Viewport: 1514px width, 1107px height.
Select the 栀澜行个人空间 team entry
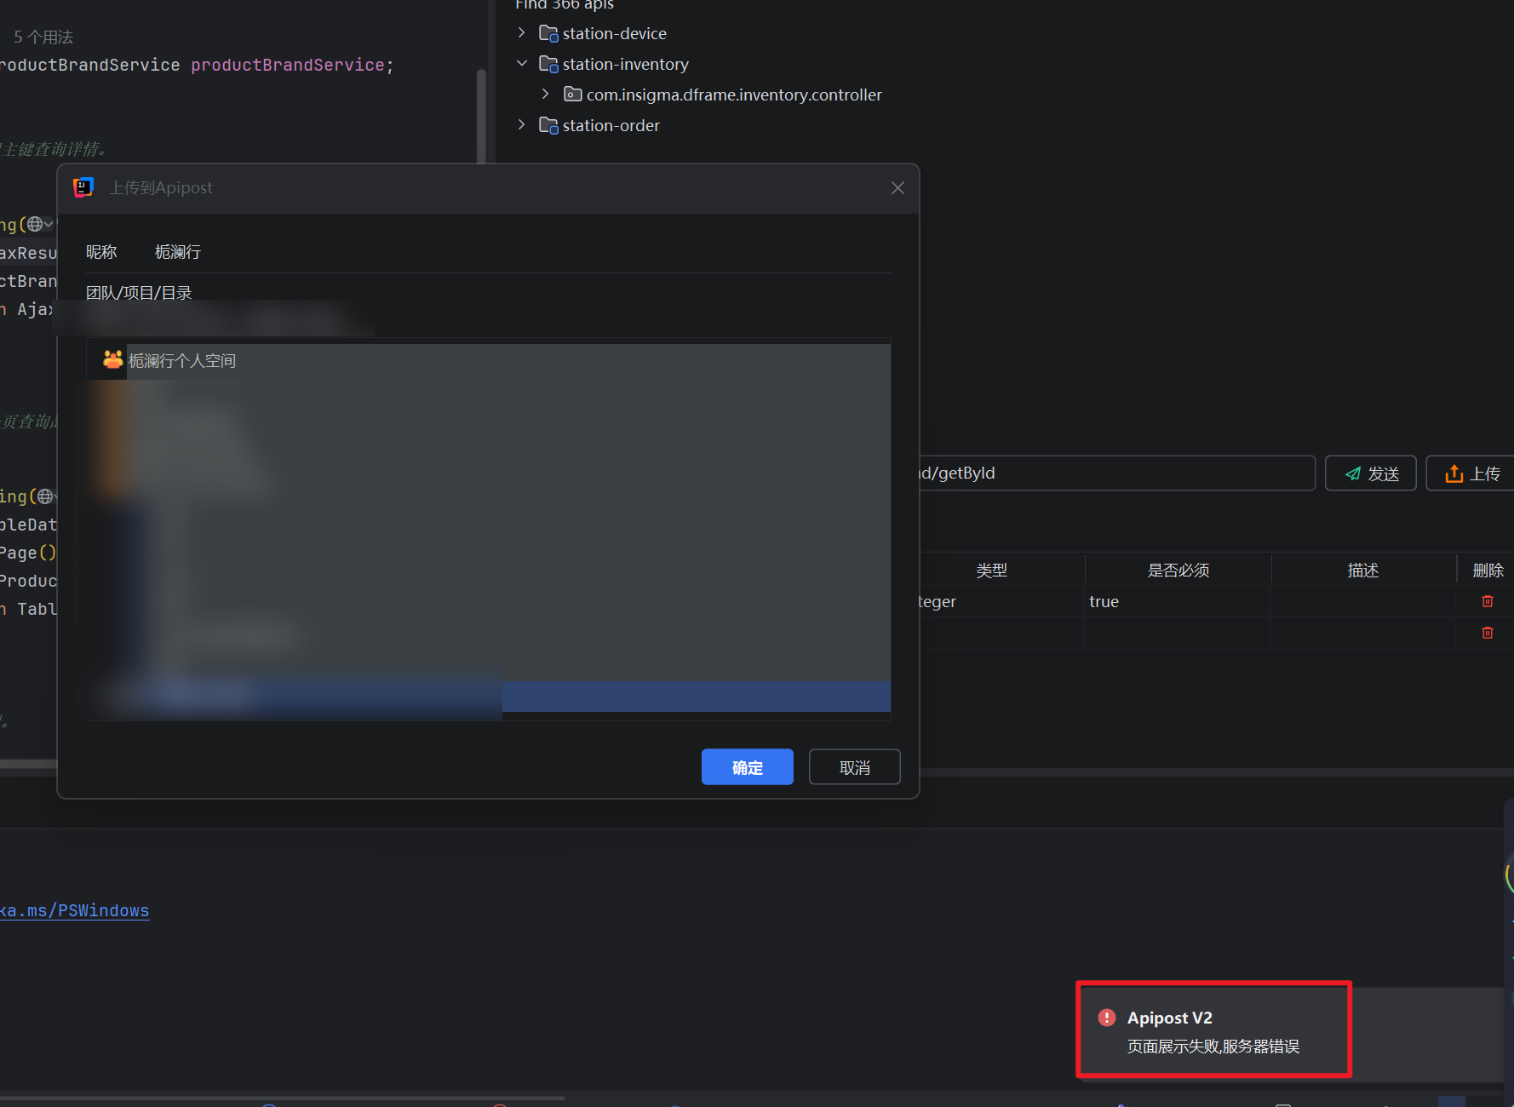pos(182,361)
